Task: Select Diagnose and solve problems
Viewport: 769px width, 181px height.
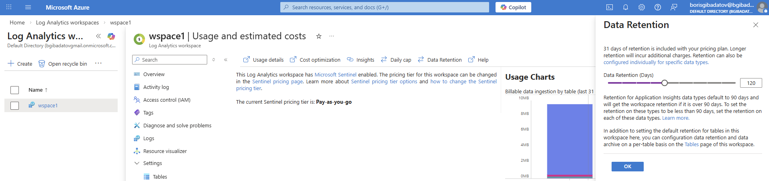Action: click(x=177, y=126)
